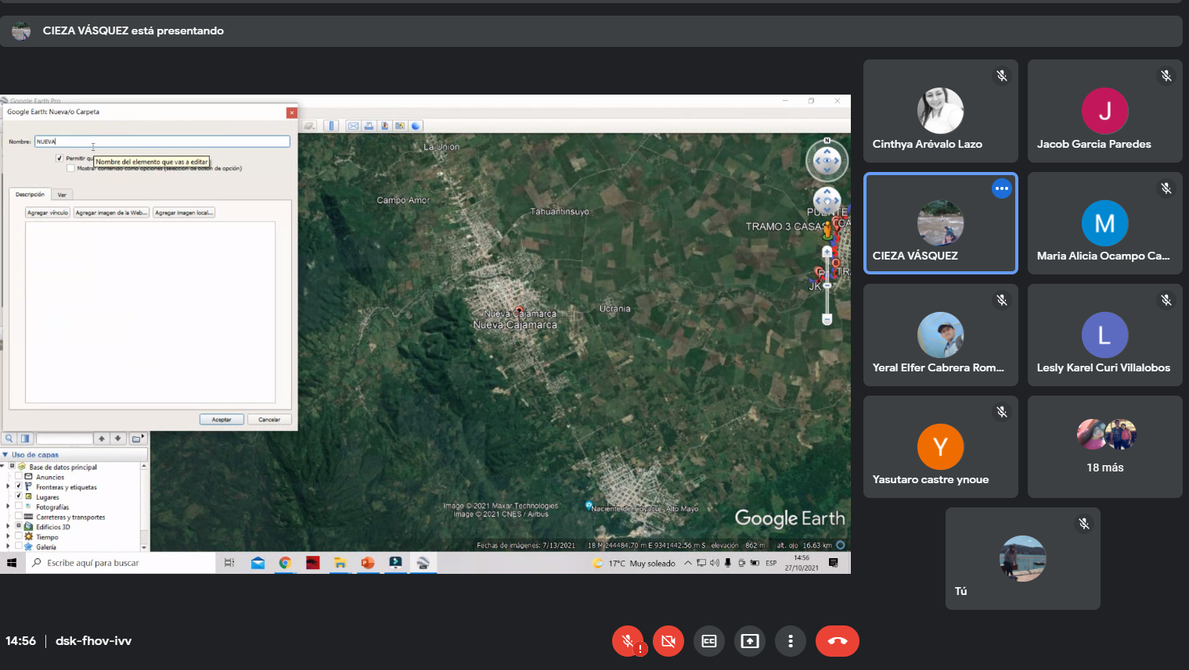Click the present now button
Screen dimensions: 1189x670
750,641
